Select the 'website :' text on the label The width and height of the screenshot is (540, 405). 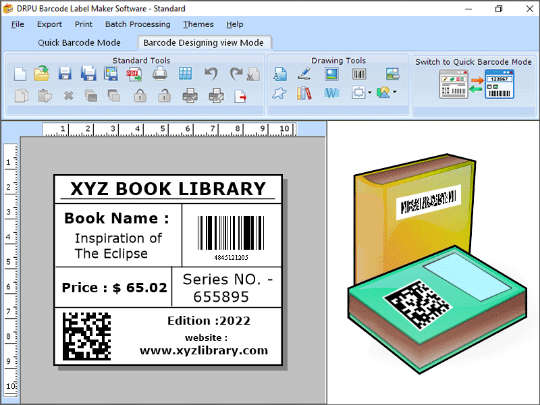[207, 337]
